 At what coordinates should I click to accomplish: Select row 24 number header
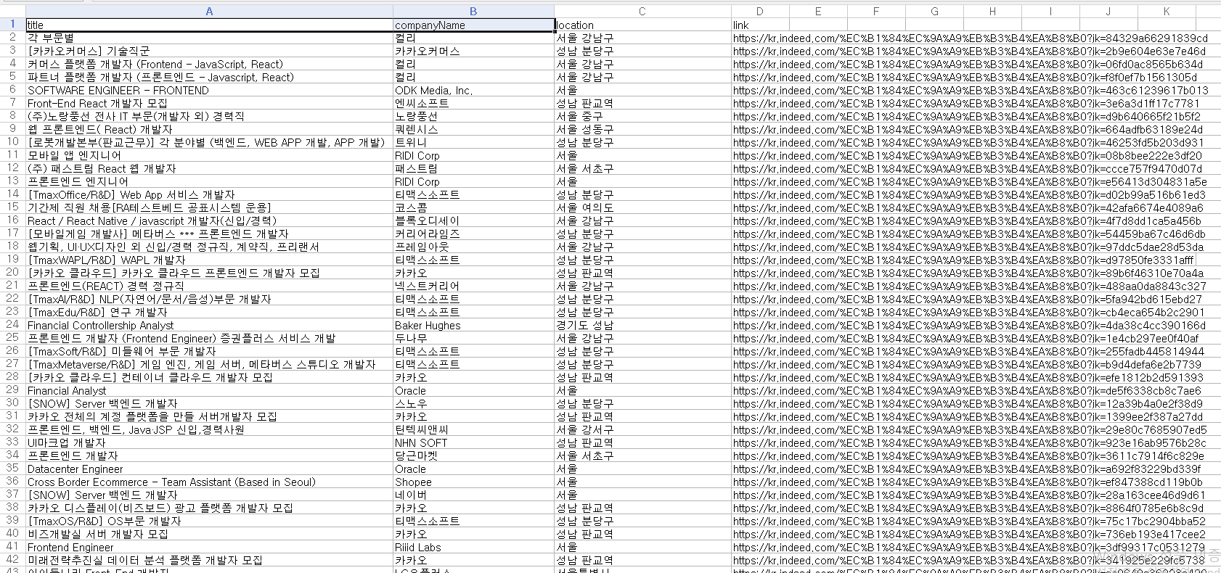pos(12,325)
